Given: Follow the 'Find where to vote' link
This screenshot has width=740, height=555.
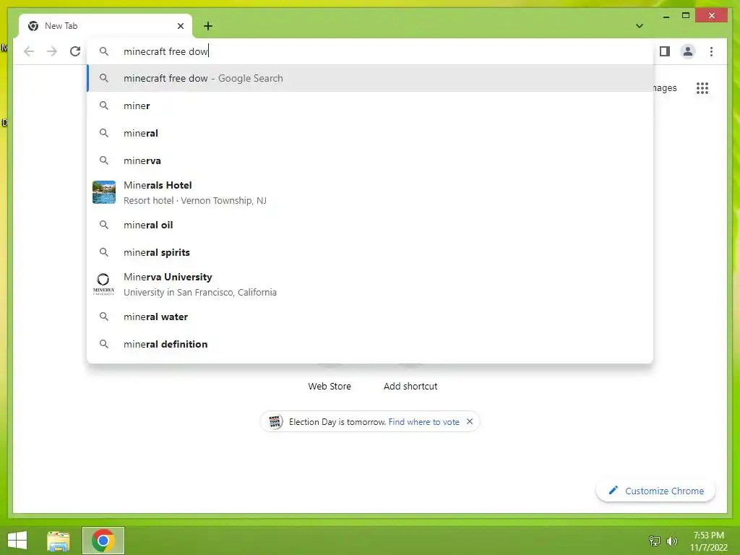Looking at the screenshot, I should (423, 422).
